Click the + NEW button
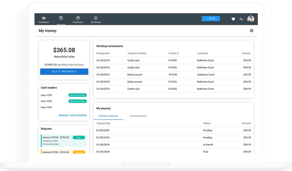 click(211, 19)
